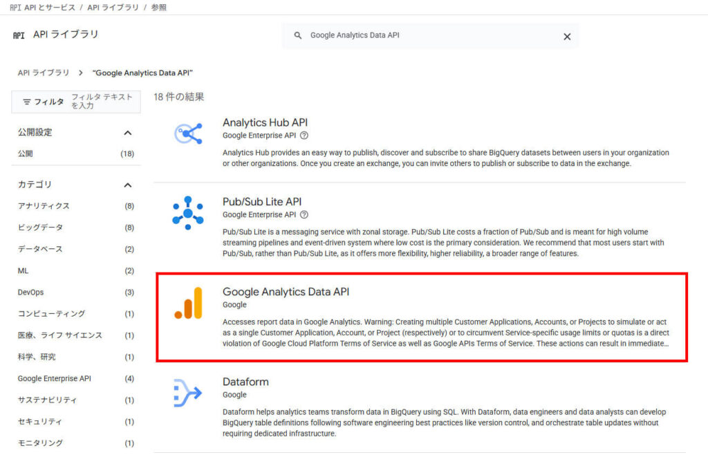The image size is (708, 455).
Task: Collapse the 公開設定 filter section
Action: coord(127,133)
